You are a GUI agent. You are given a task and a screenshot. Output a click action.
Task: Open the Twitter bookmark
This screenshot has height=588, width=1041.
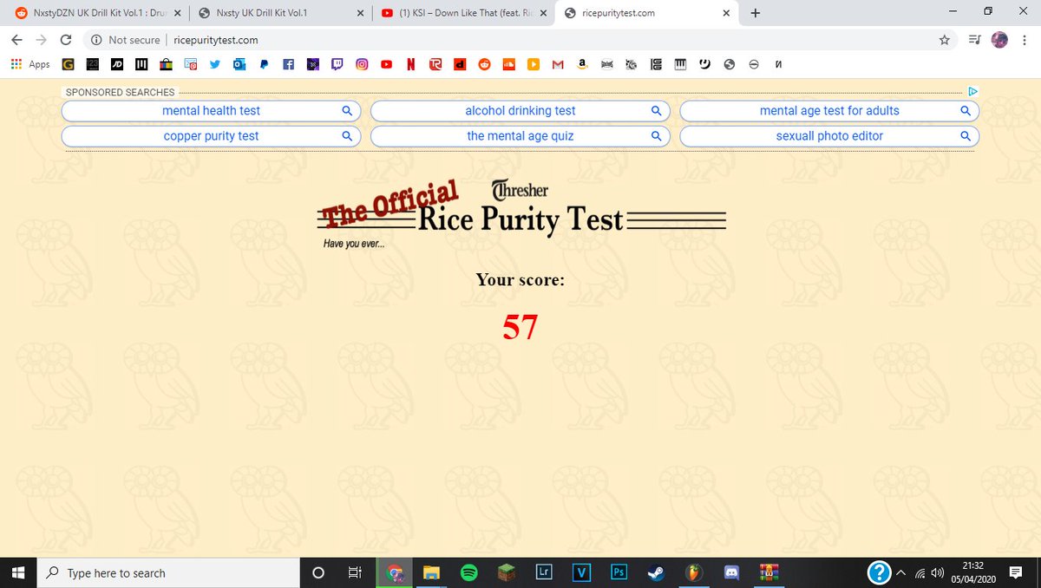pos(215,64)
